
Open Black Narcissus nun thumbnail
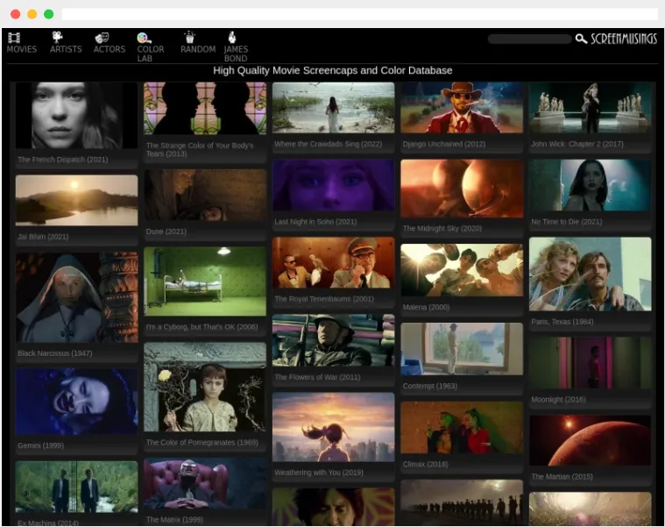tap(77, 298)
